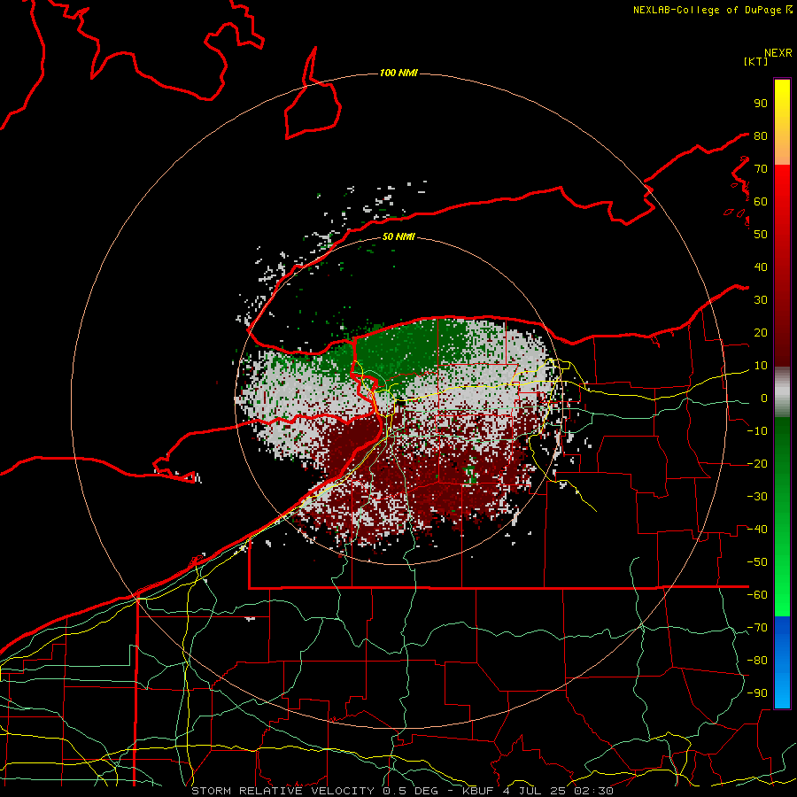Click the NEXLAB-College of DuPage watermark text

click(713, 10)
